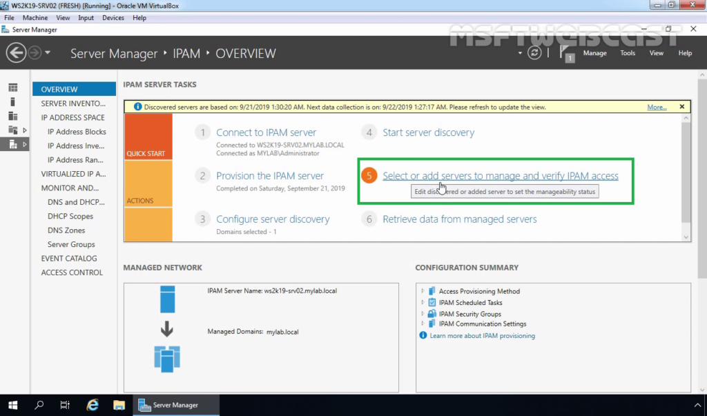This screenshot has height=416, width=707.
Task: Open Learn more about IPAM provisioning link
Action: click(482, 336)
